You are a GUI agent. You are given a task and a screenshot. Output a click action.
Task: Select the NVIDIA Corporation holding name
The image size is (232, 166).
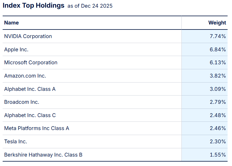click(x=28, y=36)
